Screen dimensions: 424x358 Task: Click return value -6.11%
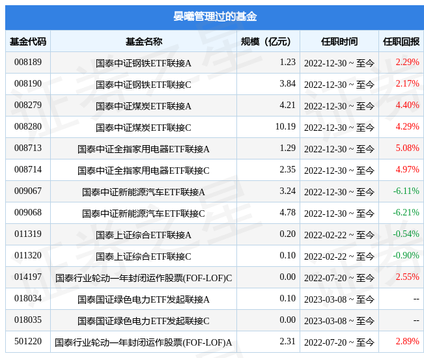406,191
